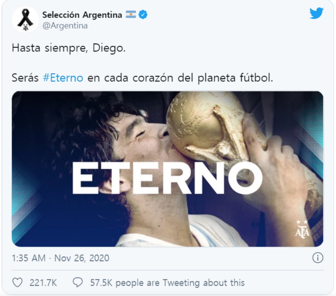Click the 221.7K likes count

click(x=43, y=283)
